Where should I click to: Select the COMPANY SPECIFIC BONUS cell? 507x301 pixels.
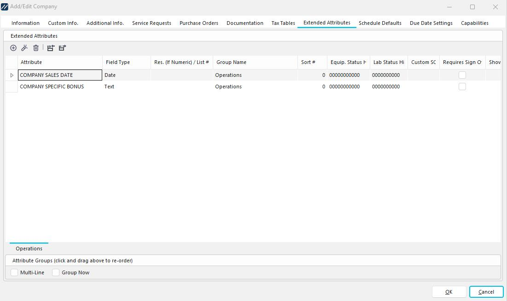coord(60,87)
